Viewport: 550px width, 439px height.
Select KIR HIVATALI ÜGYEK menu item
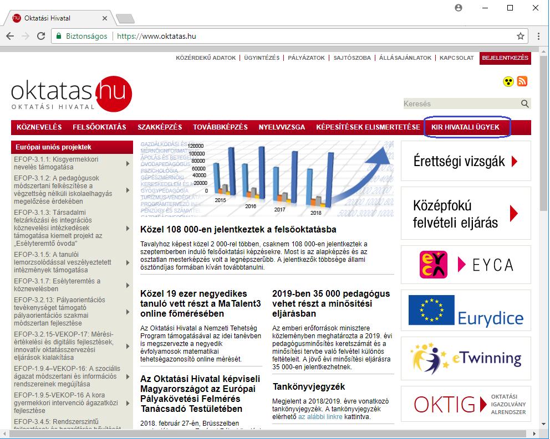coord(466,127)
